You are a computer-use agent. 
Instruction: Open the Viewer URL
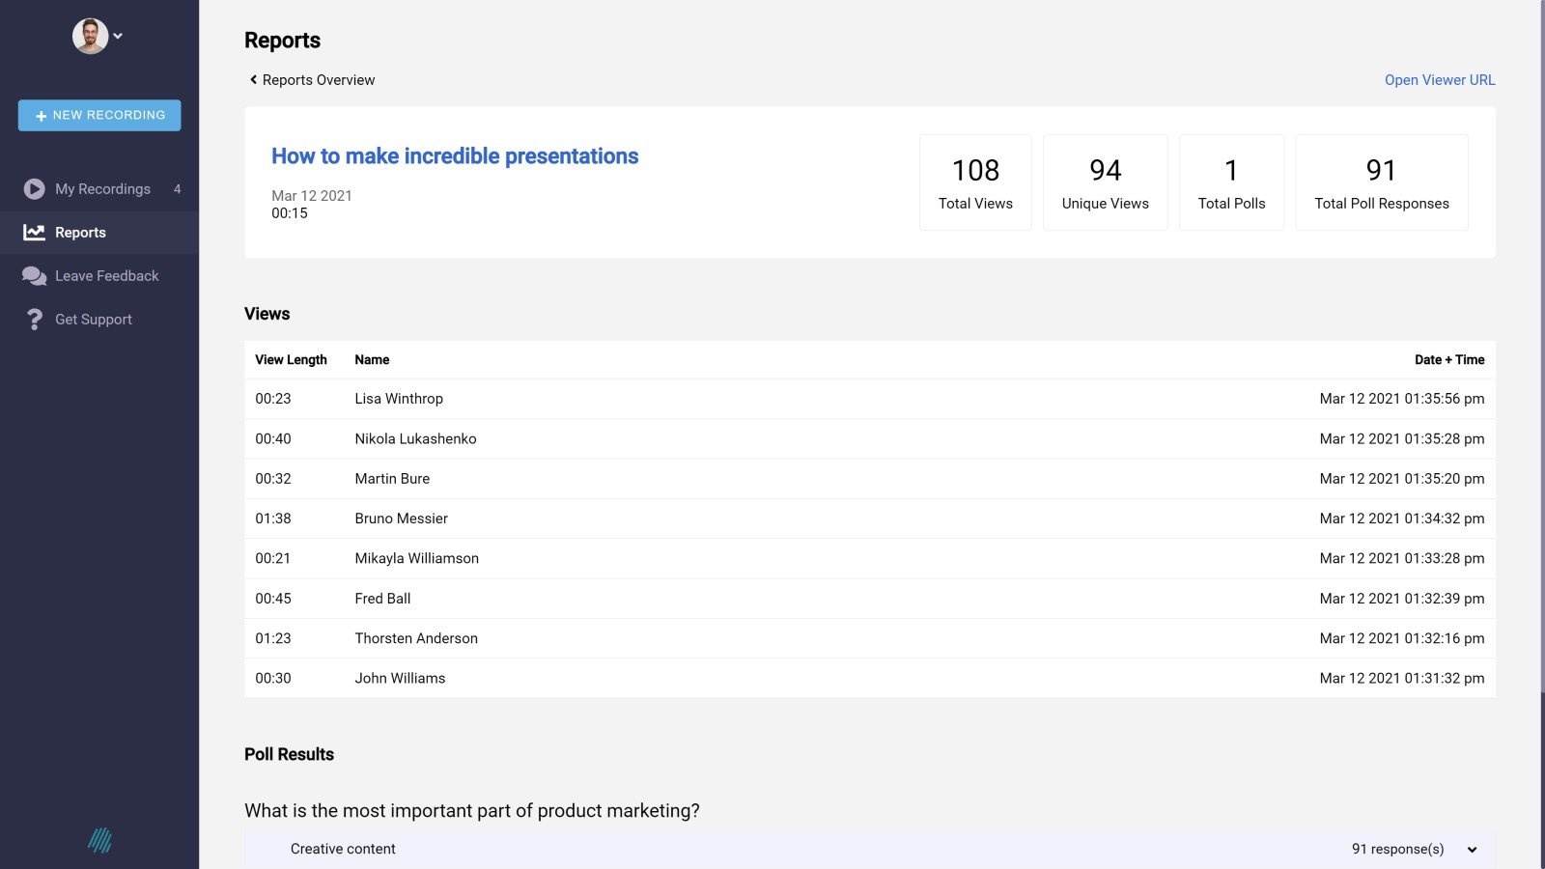[1439, 79]
